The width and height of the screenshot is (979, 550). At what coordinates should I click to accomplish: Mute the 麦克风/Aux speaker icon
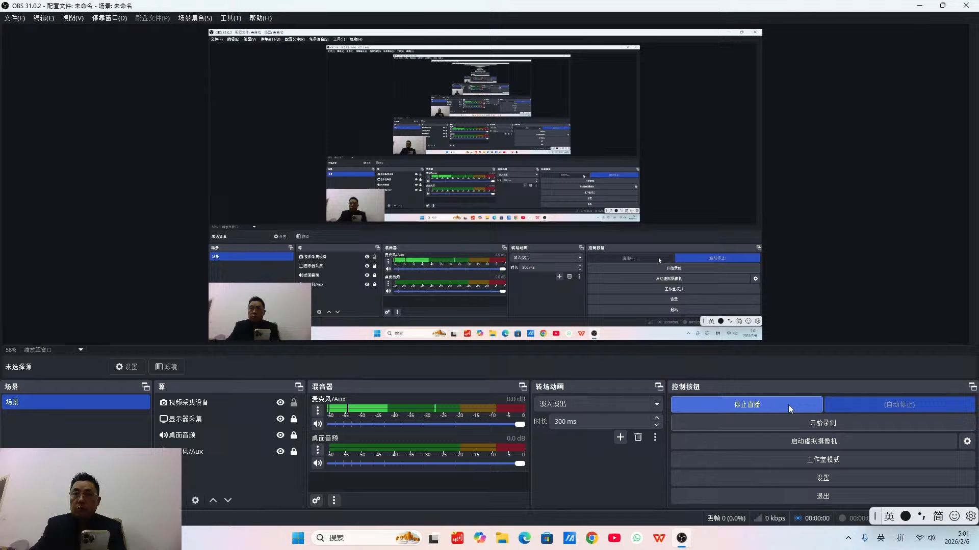pyautogui.click(x=318, y=424)
